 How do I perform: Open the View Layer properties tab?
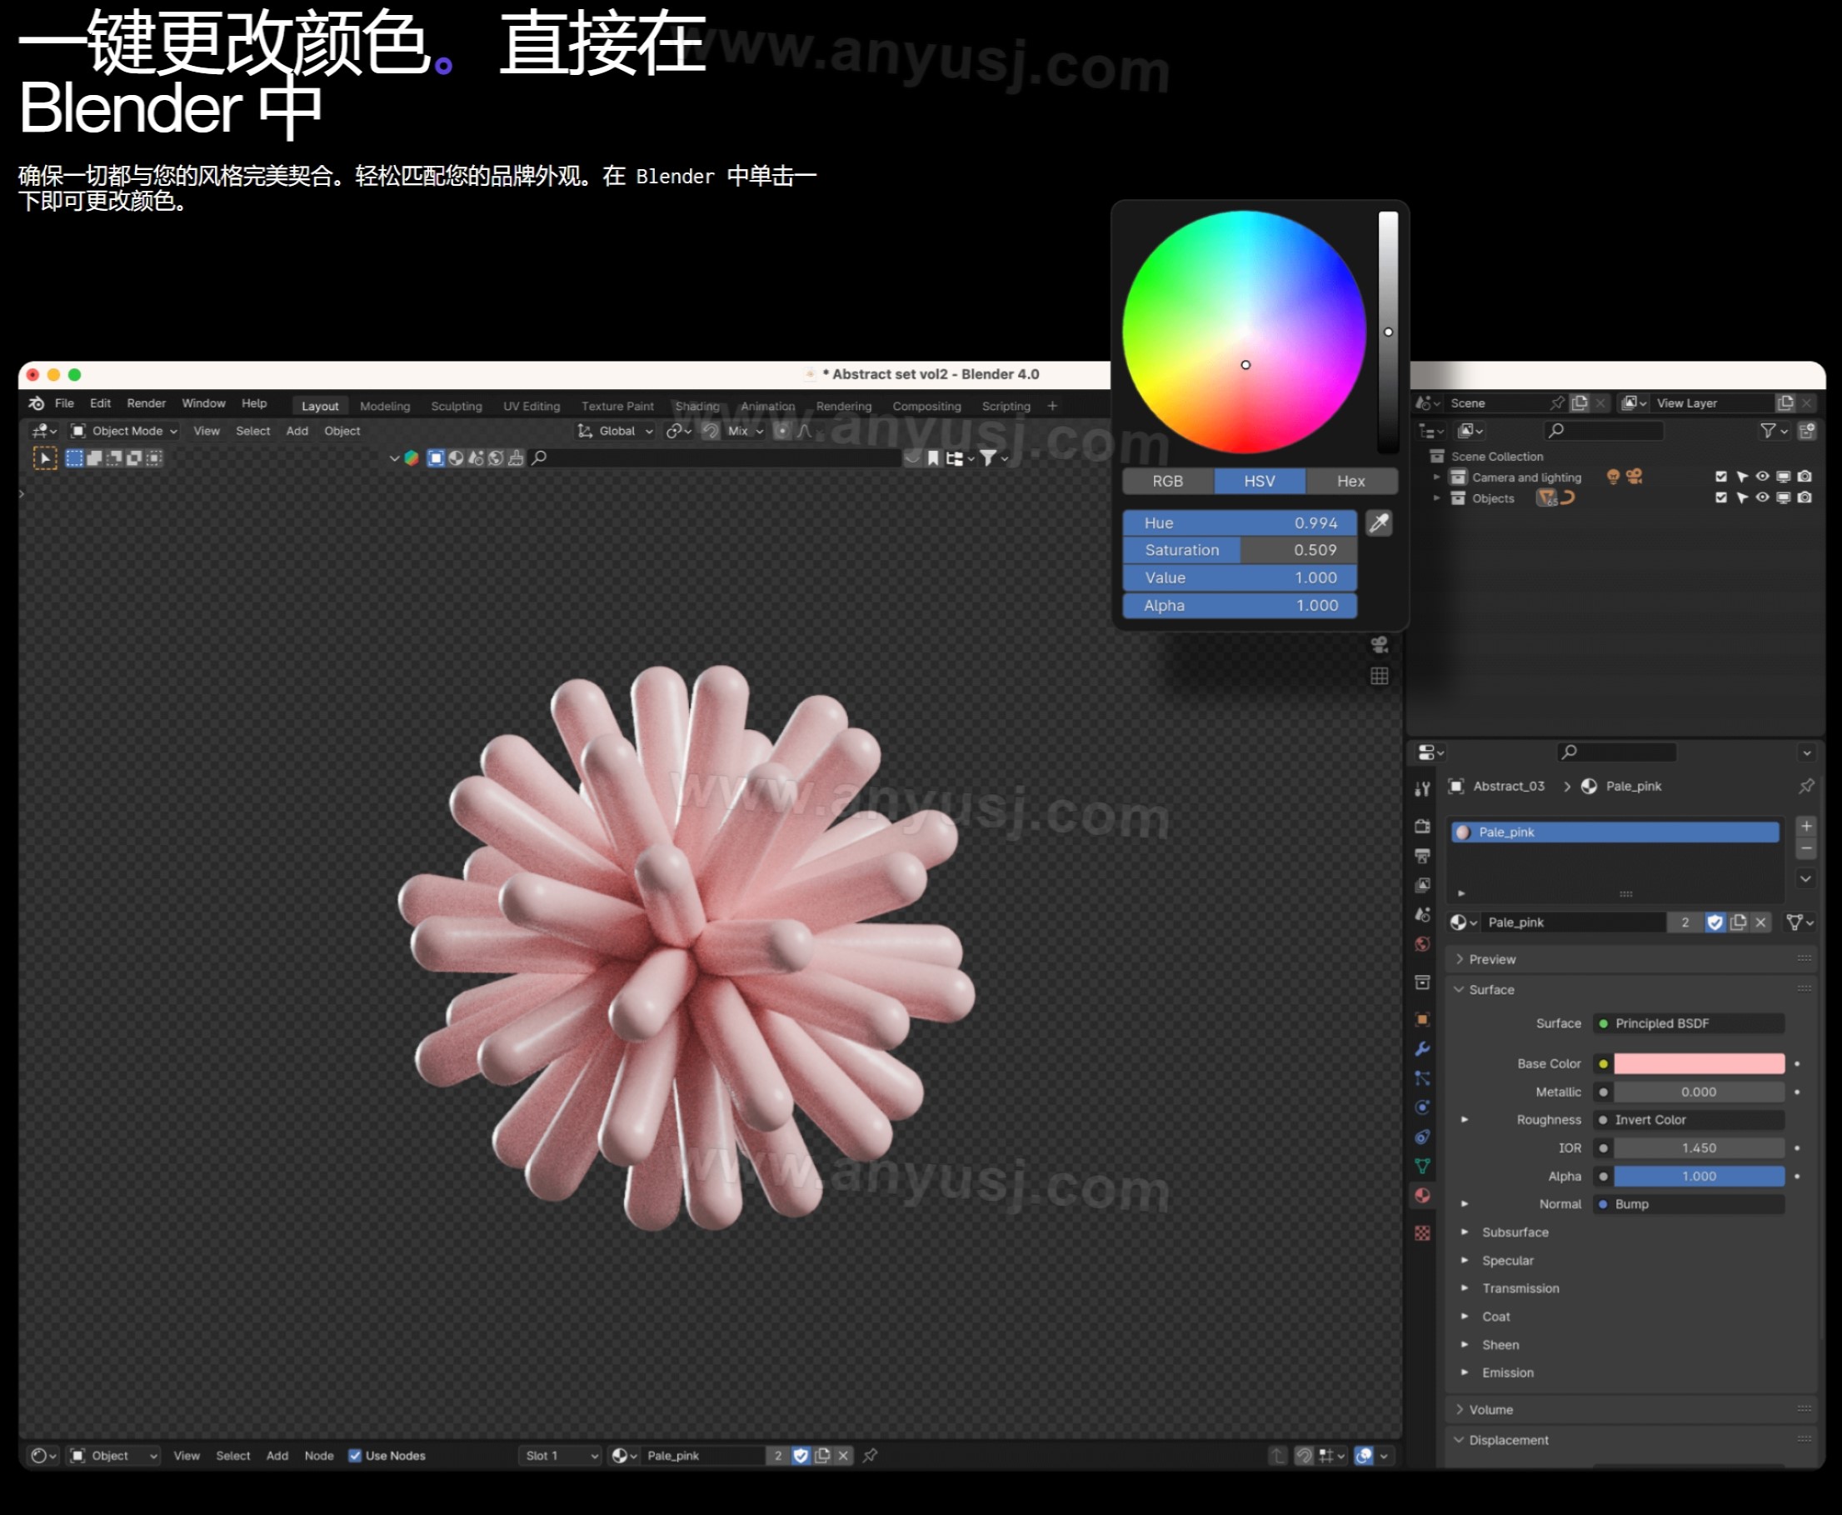[1422, 885]
